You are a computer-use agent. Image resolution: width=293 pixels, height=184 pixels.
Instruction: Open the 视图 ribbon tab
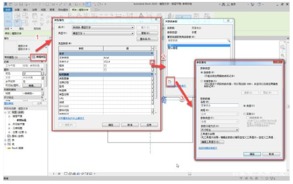coord(43,10)
